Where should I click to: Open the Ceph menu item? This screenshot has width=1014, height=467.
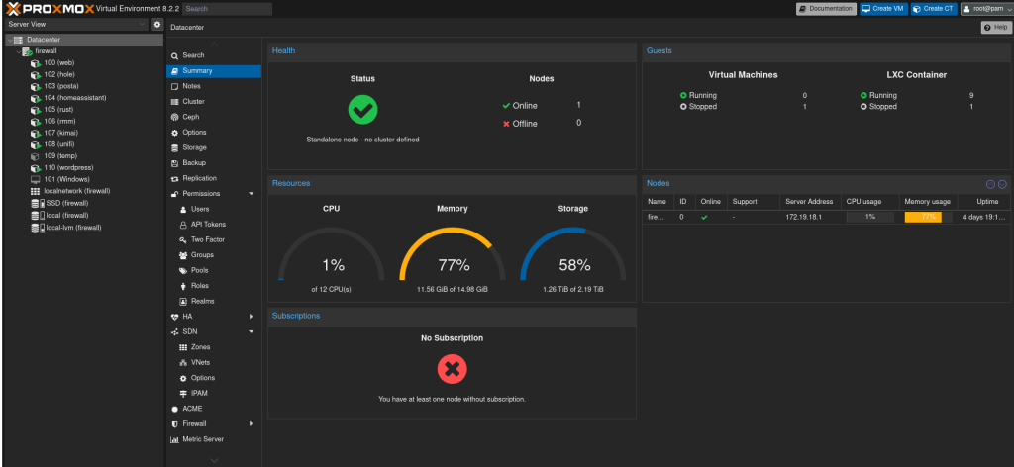(x=214, y=117)
